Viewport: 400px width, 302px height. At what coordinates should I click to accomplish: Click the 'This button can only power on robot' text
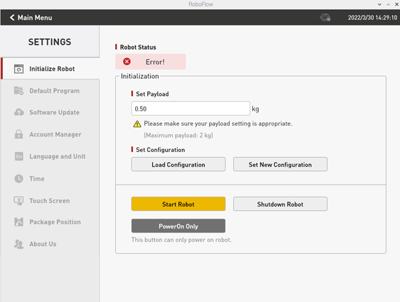tap(182, 240)
